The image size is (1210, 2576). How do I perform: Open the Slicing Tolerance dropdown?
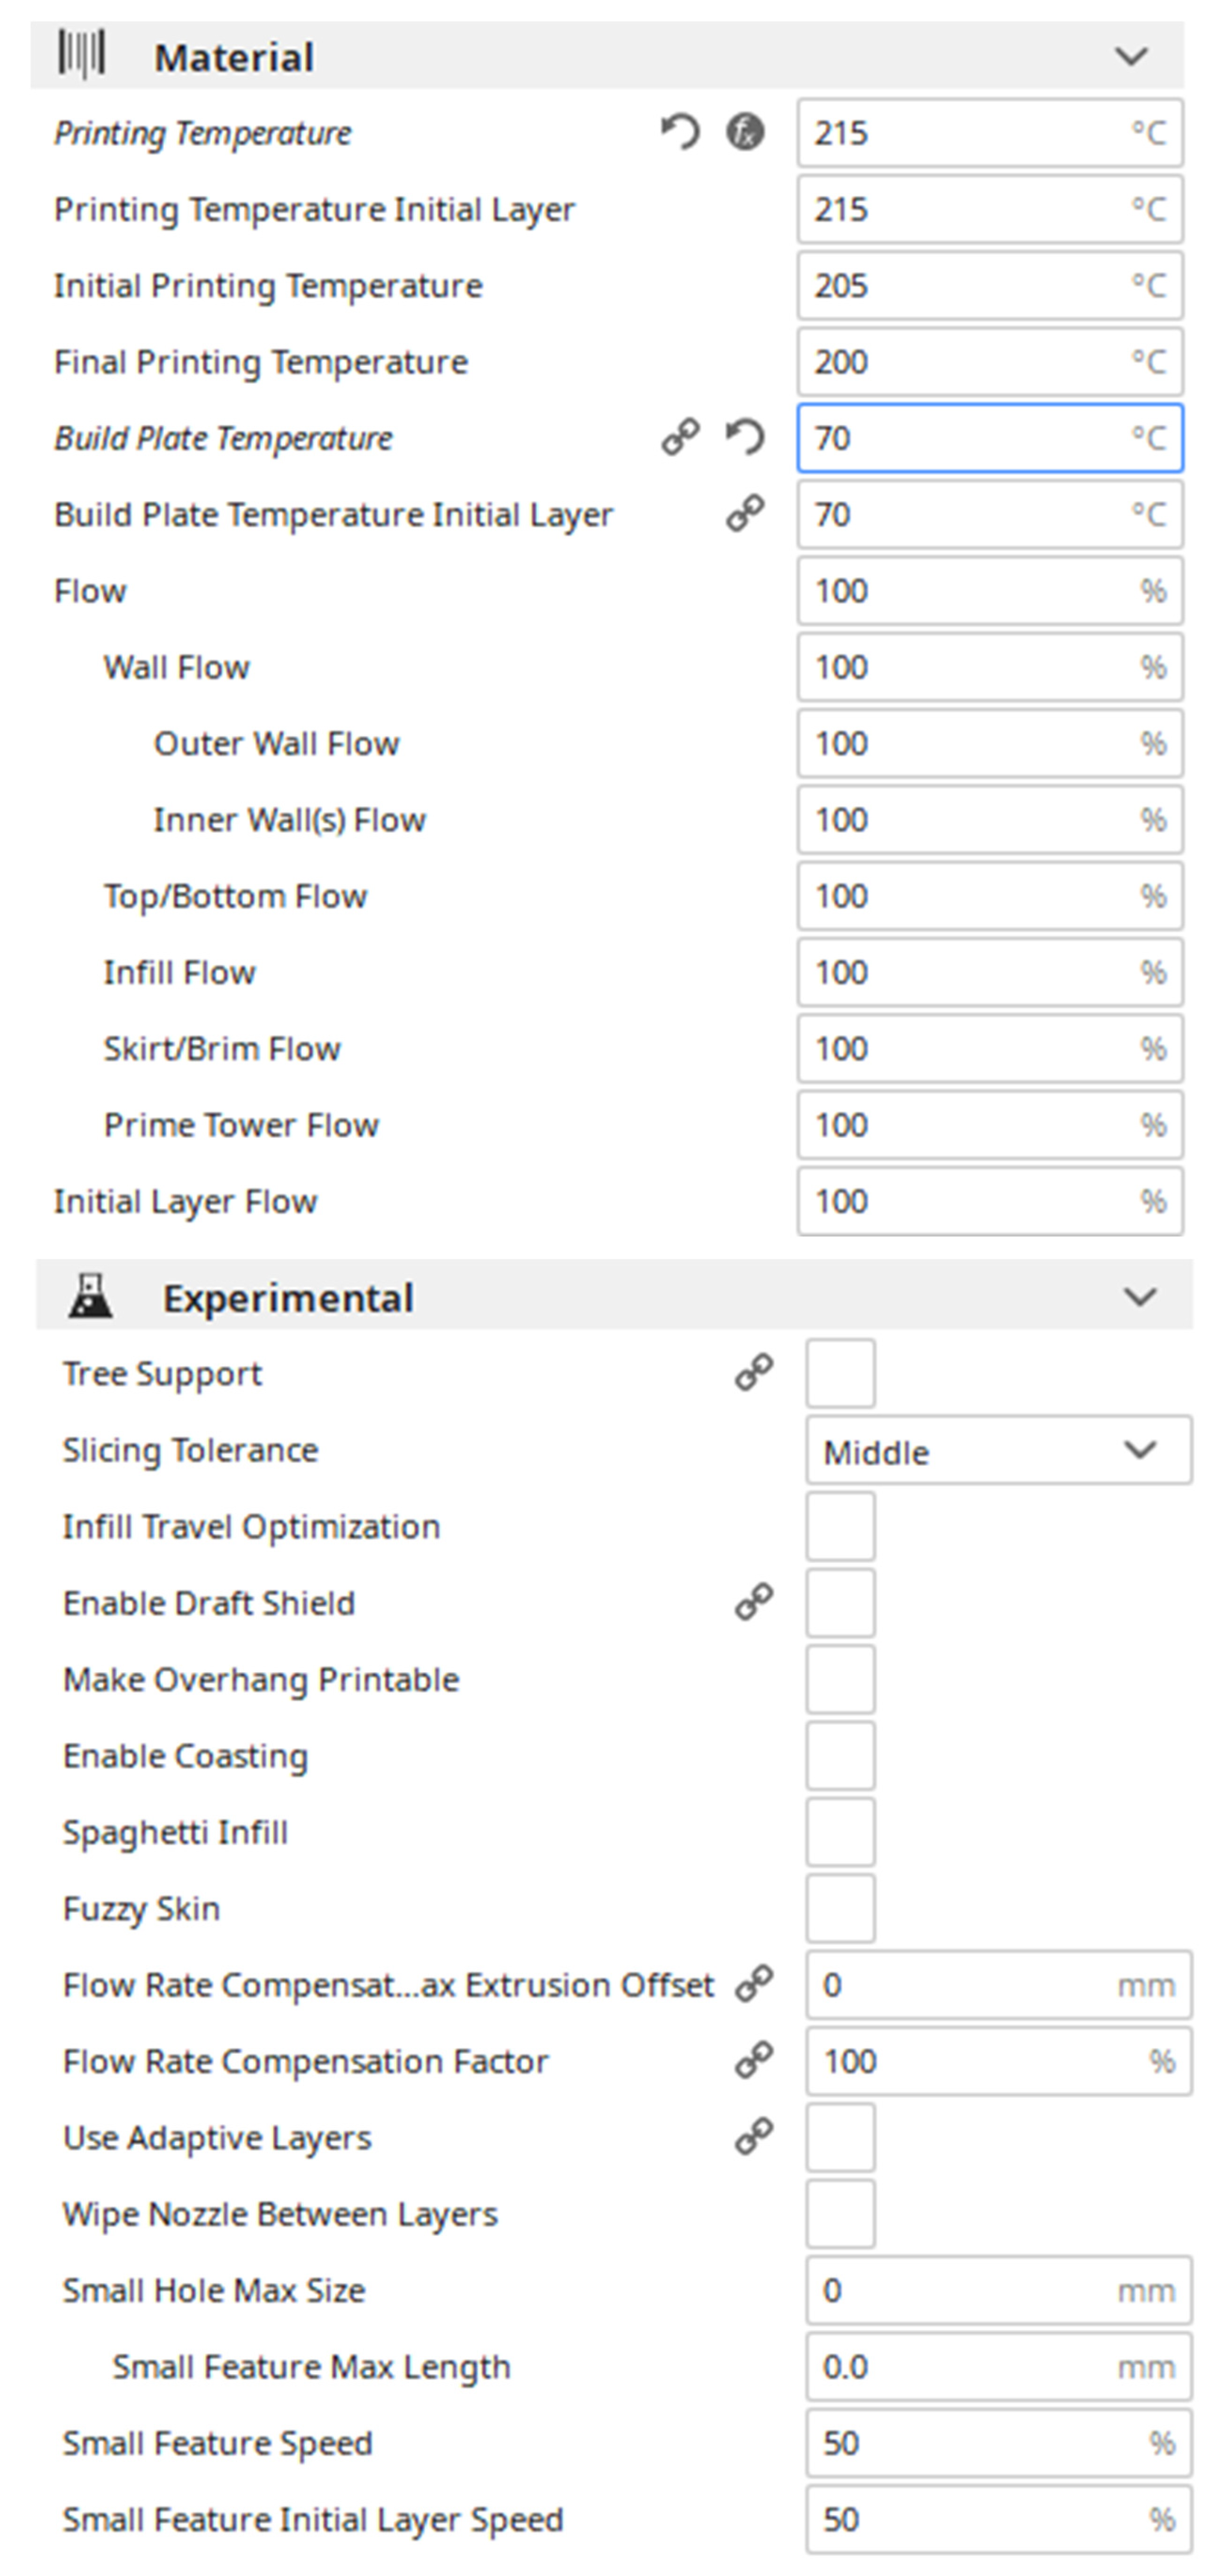tap(997, 1450)
